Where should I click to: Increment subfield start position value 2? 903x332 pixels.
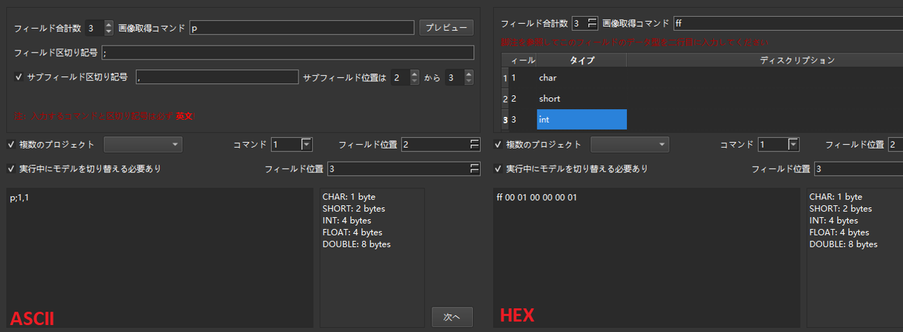pos(414,74)
